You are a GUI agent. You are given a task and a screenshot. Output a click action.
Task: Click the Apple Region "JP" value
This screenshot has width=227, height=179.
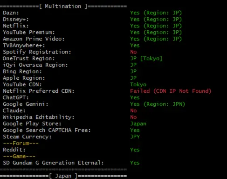pos(133,78)
